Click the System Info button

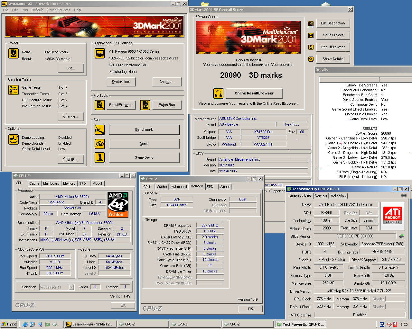(x=121, y=82)
